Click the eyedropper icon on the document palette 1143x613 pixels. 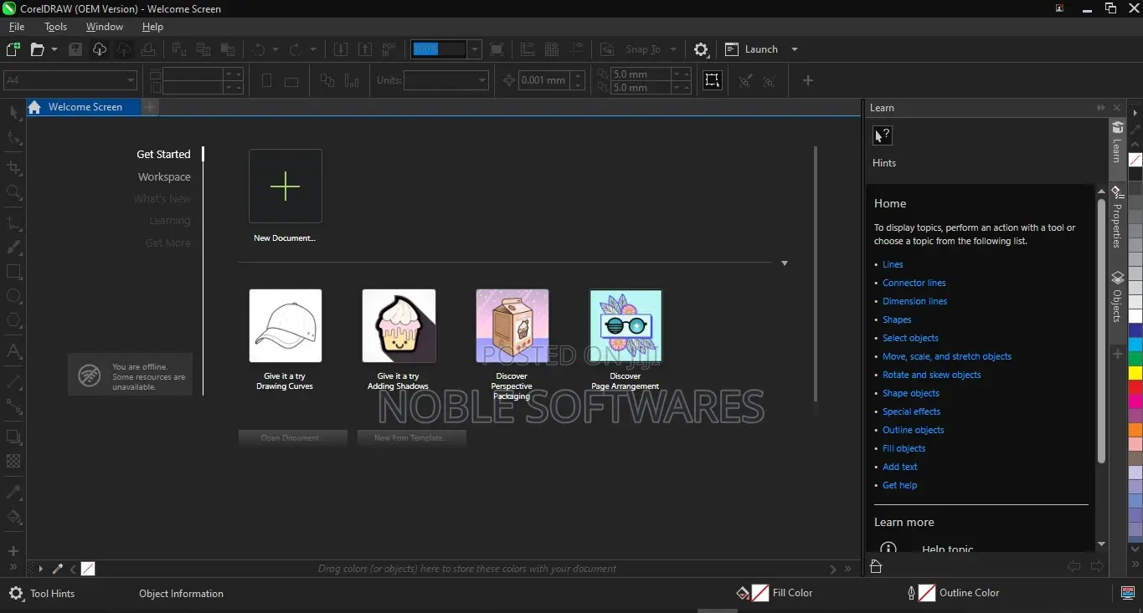58,569
